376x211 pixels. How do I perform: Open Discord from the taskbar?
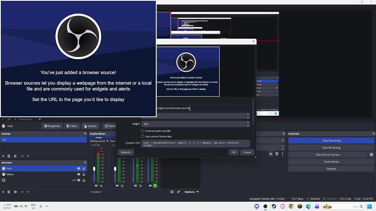pyautogui.click(x=257, y=207)
